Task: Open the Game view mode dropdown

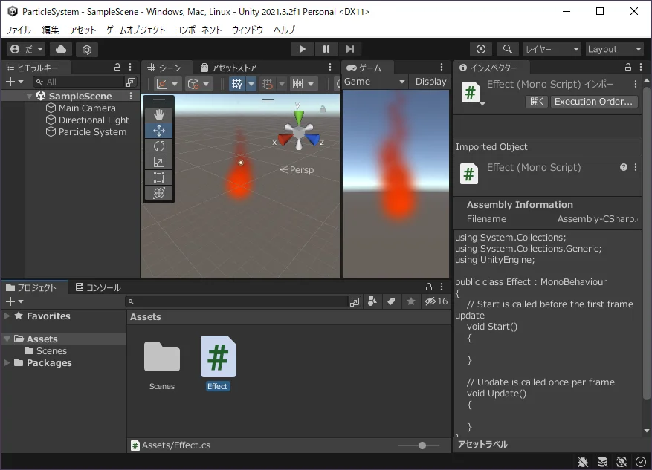Action: [x=374, y=82]
